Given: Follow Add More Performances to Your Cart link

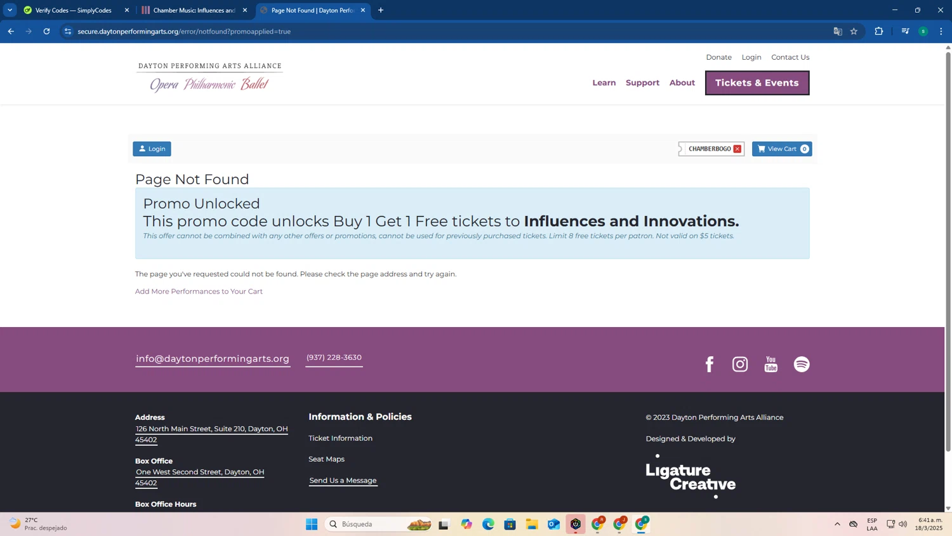Looking at the screenshot, I should click(x=199, y=291).
